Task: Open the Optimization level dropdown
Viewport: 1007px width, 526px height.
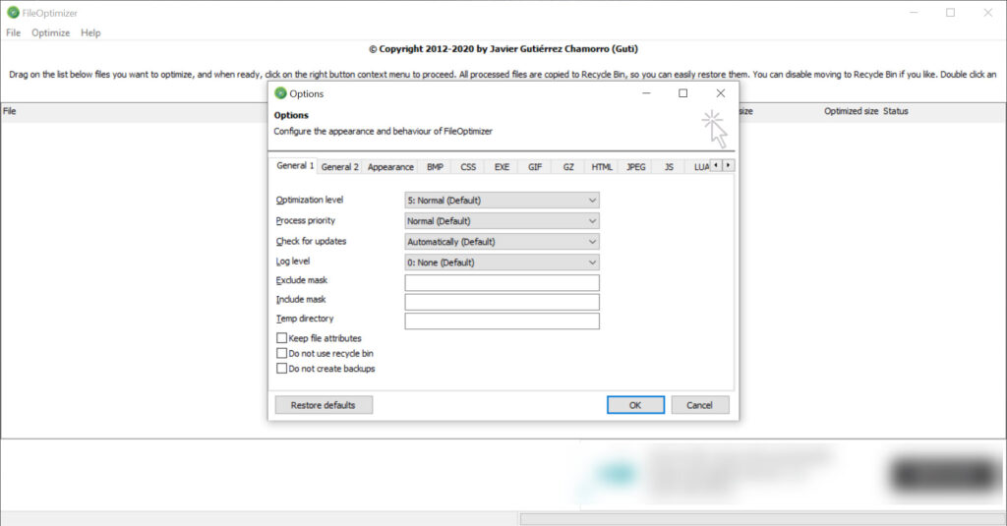Action: (502, 201)
